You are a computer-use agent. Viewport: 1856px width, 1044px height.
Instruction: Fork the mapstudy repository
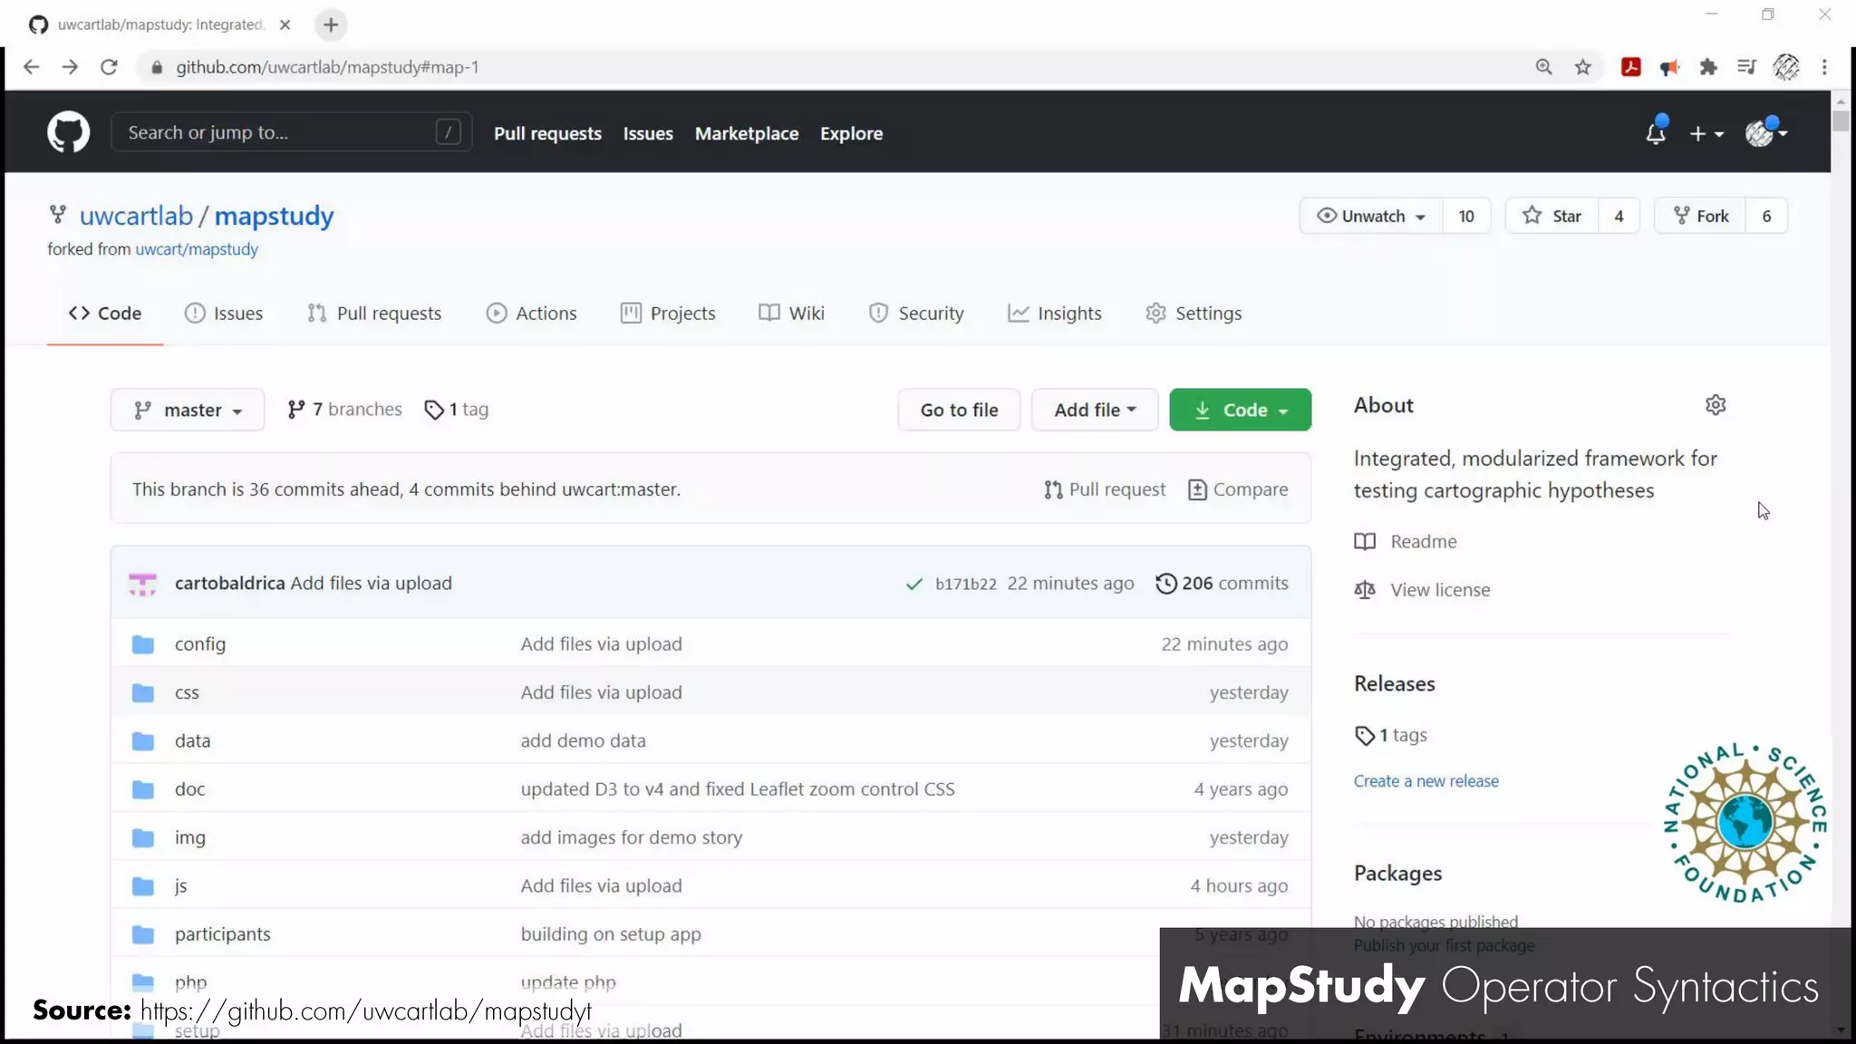tap(1700, 216)
